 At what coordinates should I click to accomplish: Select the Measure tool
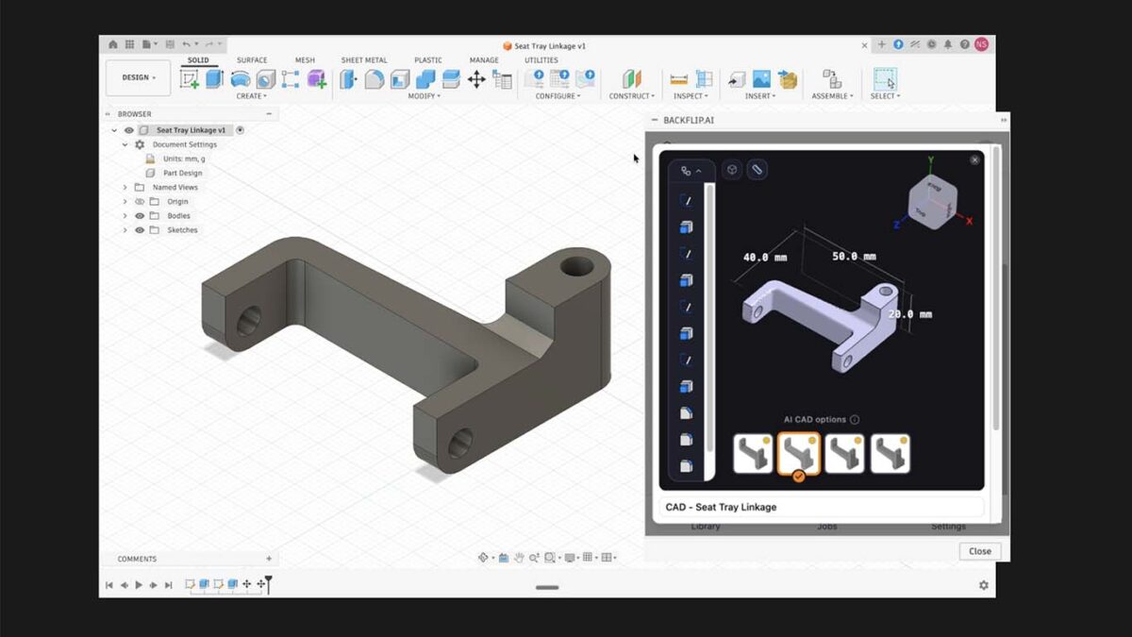[x=678, y=79]
